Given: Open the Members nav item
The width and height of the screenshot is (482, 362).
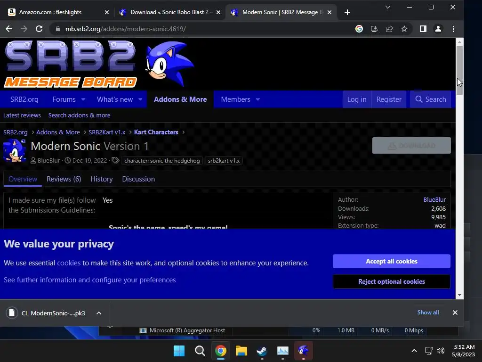Looking at the screenshot, I should (235, 99).
